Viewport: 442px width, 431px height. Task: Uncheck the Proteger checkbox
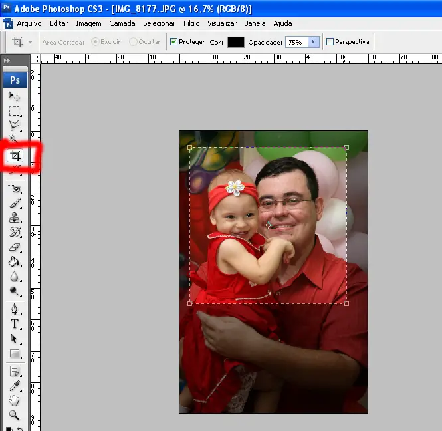click(x=174, y=42)
